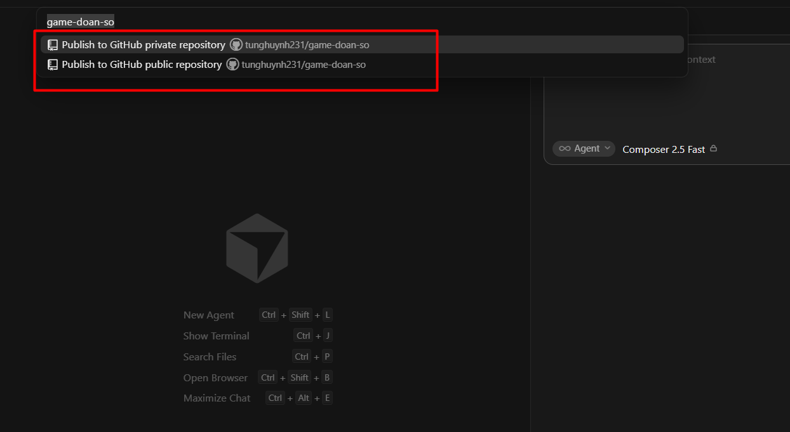
Task: Click the E key badge for Maximize Chat
Action: click(327, 398)
